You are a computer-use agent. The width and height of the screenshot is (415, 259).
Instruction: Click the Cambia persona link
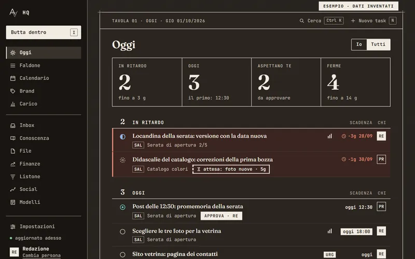pos(41,255)
